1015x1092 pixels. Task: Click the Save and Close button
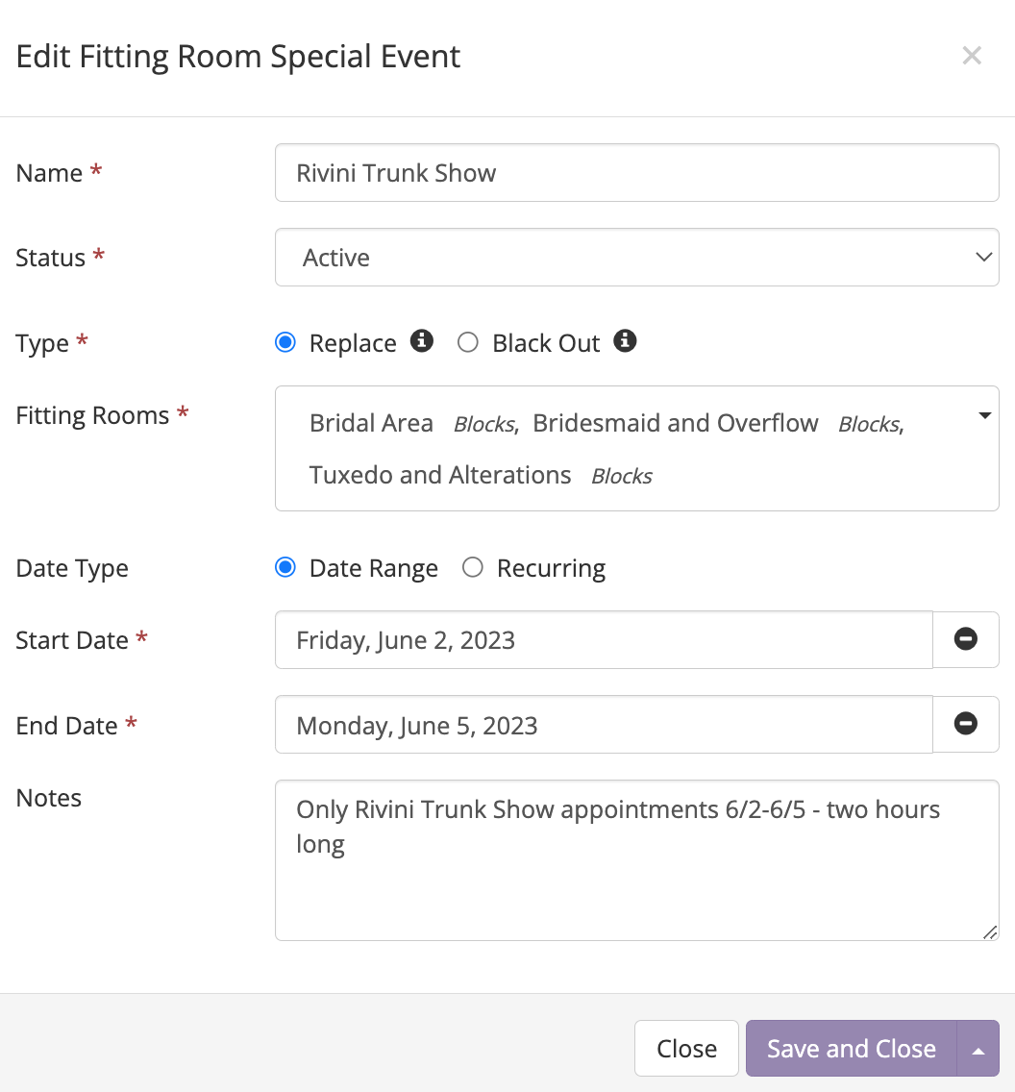pyautogui.click(x=851, y=1049)
